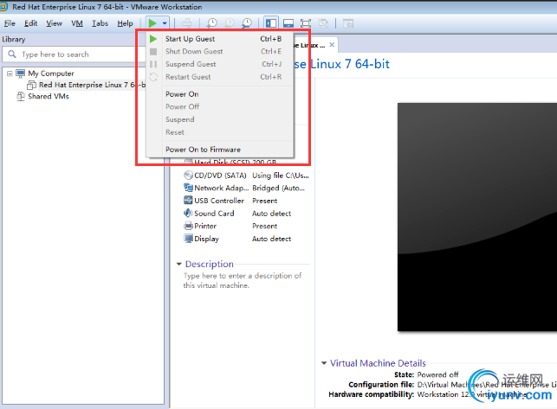Choose Start Up Guest menu entry
Image resolution: width=557 pixels, height=409 pixels.
220,39
